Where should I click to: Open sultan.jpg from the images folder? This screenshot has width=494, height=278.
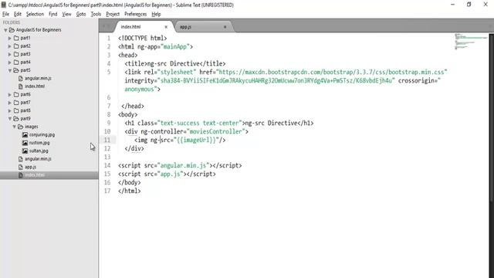39,151
